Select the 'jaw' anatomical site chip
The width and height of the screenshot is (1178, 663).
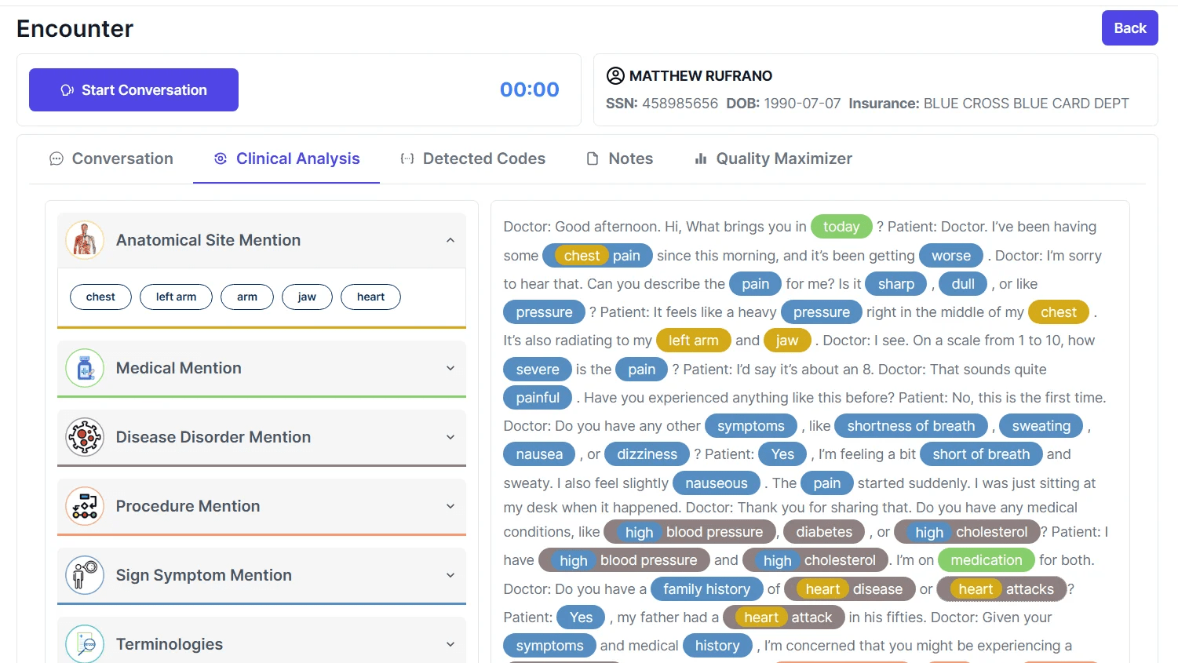(x=307, y=297)
